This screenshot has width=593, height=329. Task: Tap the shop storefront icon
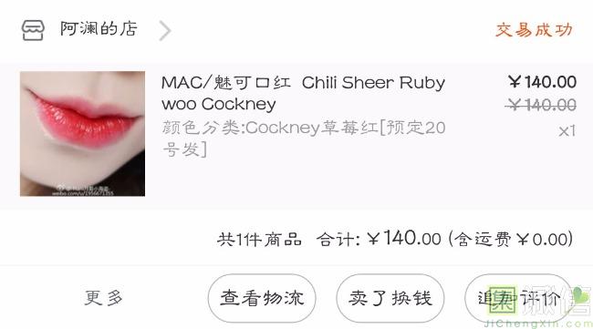click(33, 30)
